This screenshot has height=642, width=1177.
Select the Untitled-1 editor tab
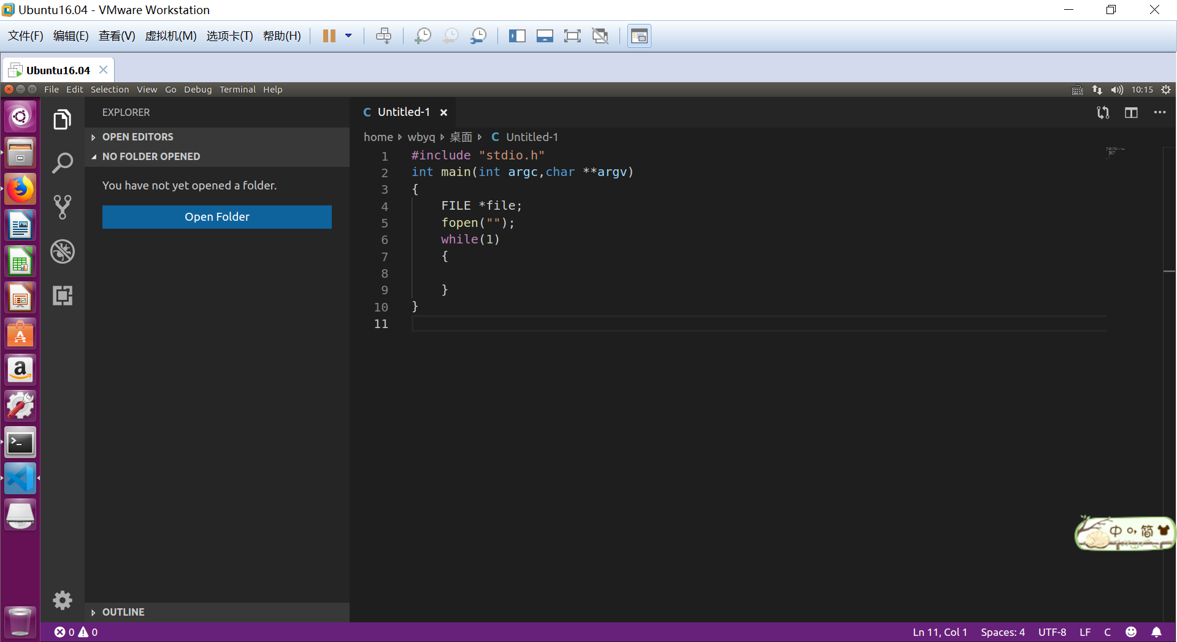[x=403, y=112]
